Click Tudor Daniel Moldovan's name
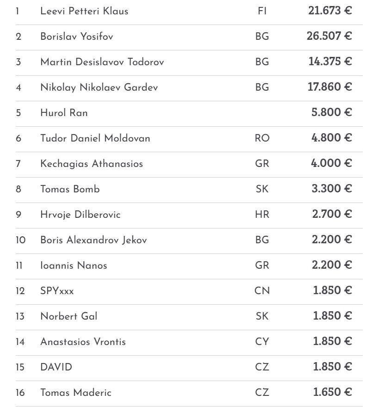The height and width of the screenshot is (413, 373). (x=95, y=138)
